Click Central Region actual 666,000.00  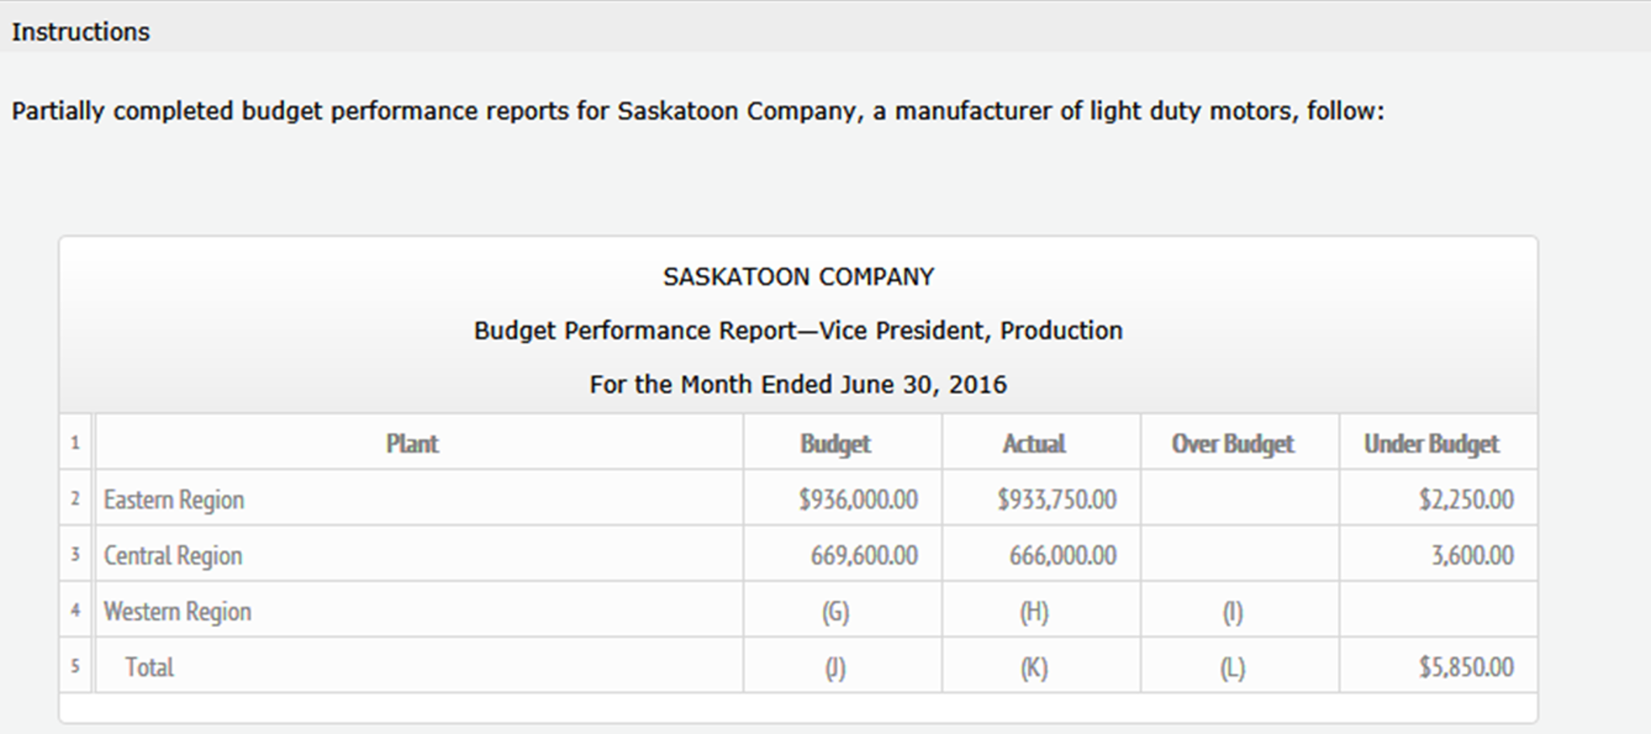click(1063, 556)
